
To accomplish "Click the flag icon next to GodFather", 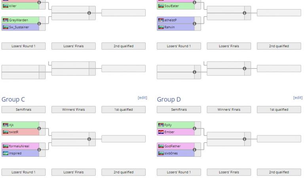I will [161, 146].
